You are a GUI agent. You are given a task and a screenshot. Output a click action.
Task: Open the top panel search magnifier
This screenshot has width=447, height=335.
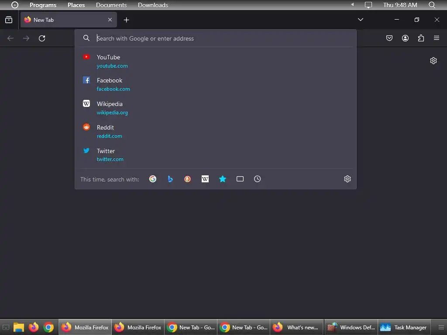[x=432, y=5]
